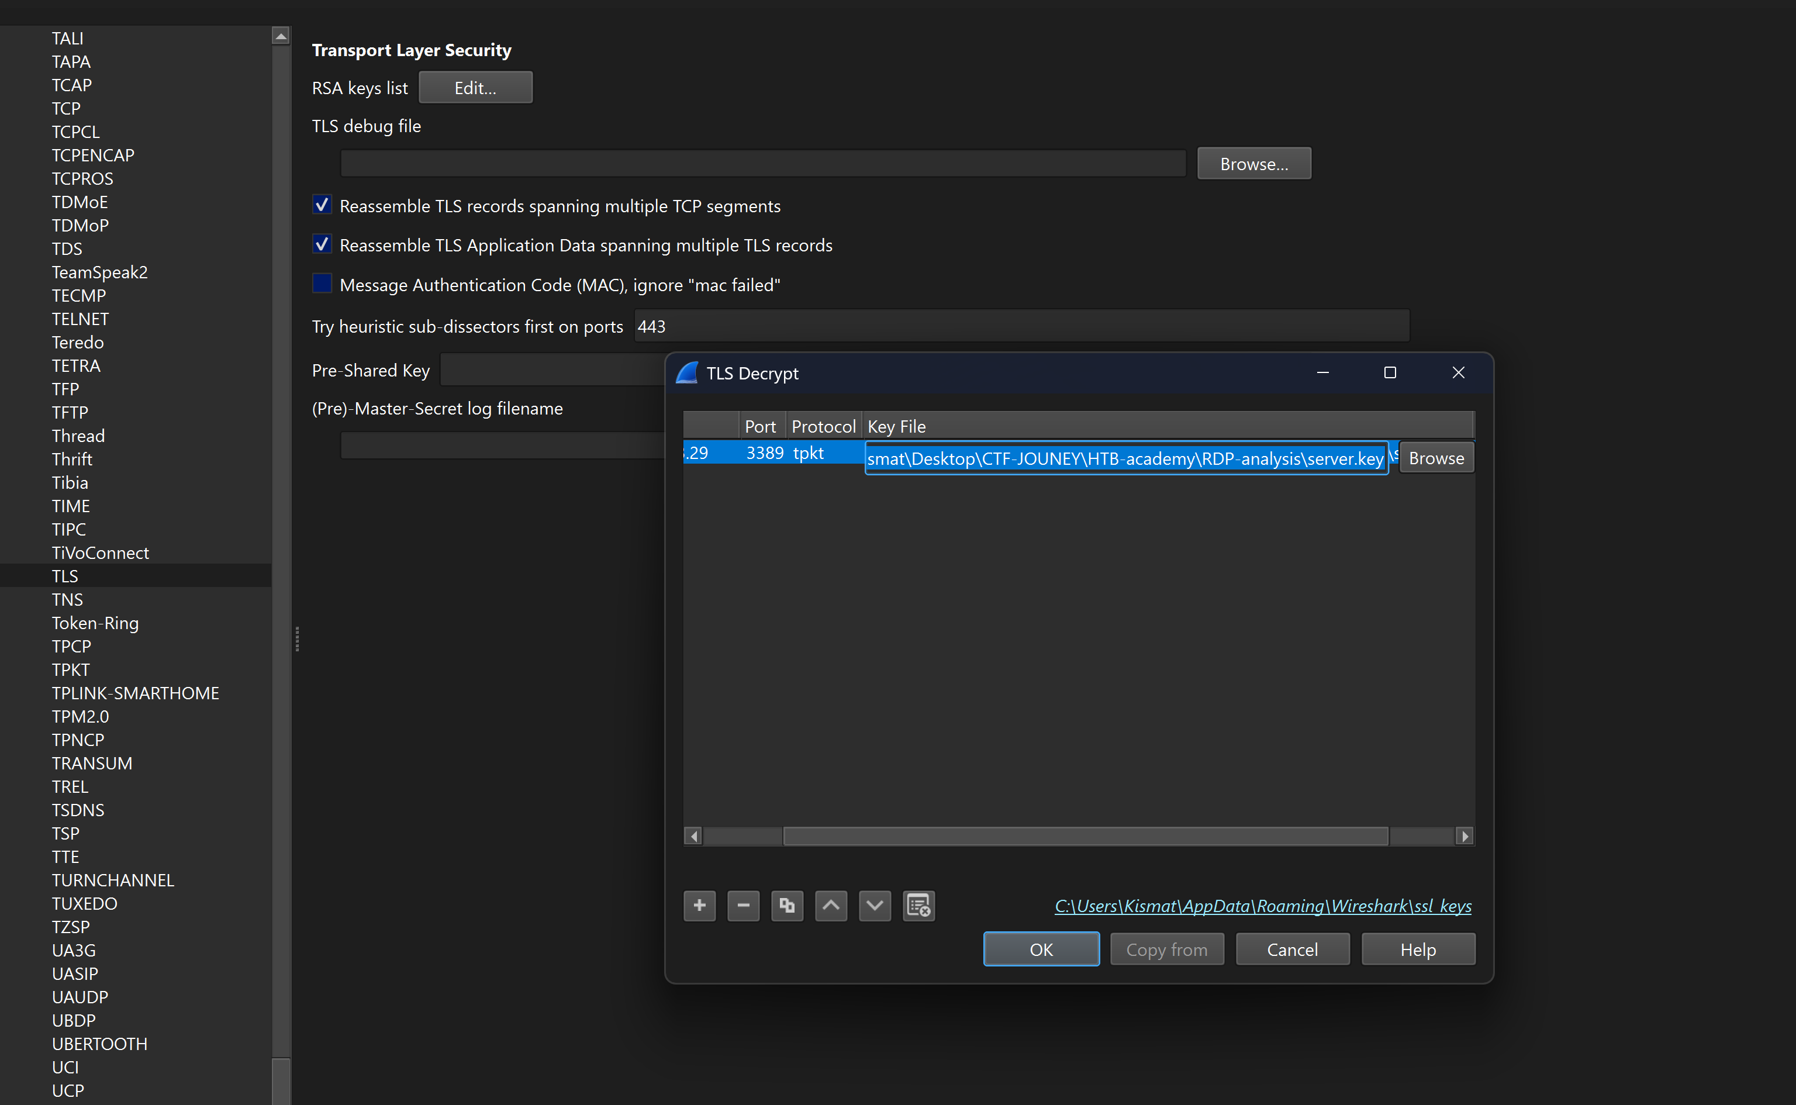
Task: Select Token-Ring in protocol list
Action: pyautogui.click(x=95, y=623)
